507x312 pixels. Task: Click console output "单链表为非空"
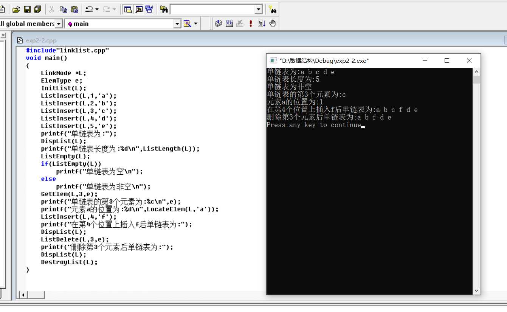tap(289, 87)
